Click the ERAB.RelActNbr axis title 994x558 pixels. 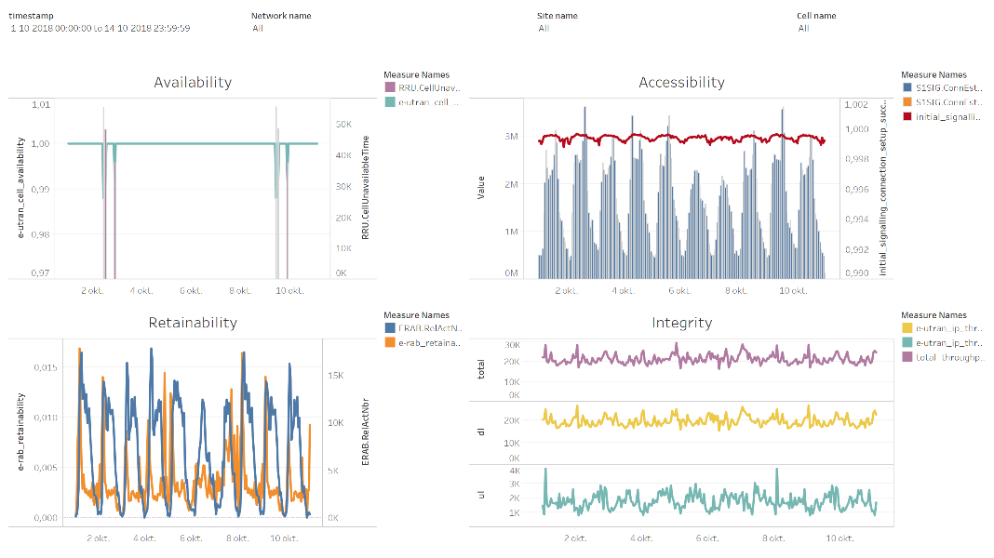(365, 432)
